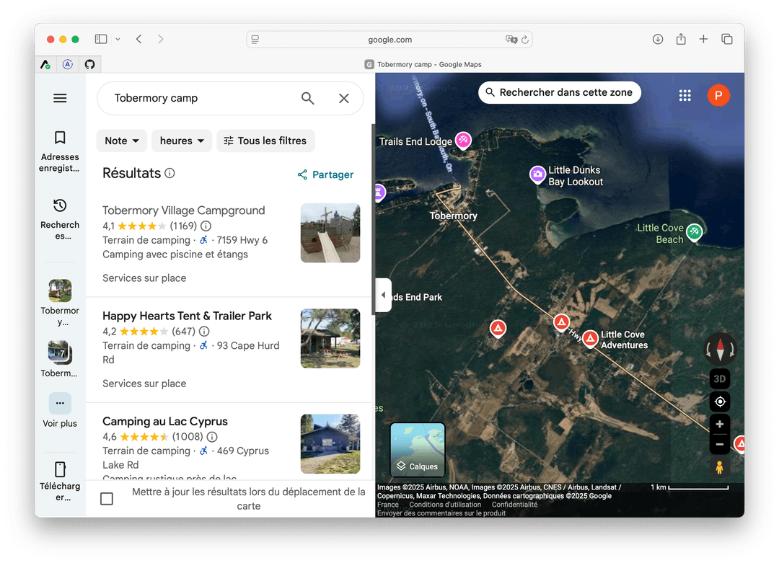
Task: Zoom in on the map
Action: click(x=719, y=425)
